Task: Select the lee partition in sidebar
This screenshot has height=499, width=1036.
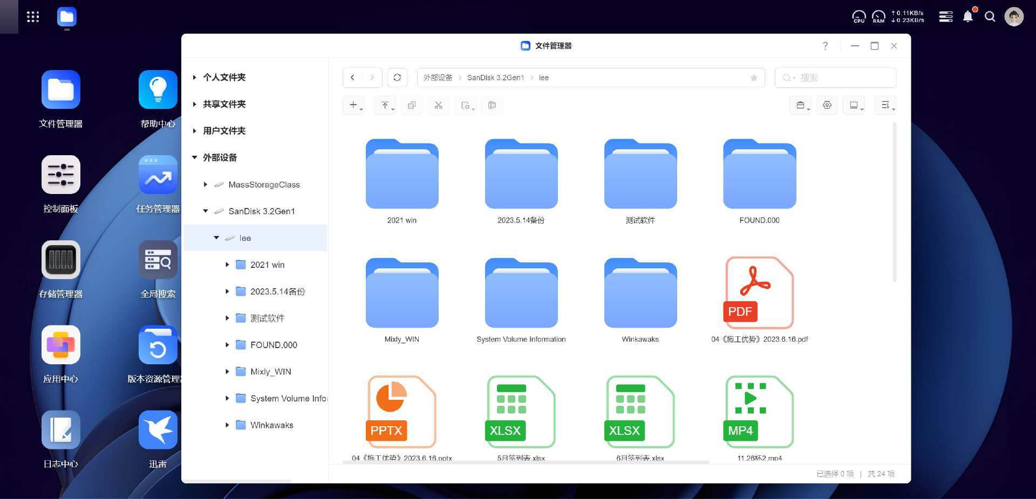Action: [255, 238]
